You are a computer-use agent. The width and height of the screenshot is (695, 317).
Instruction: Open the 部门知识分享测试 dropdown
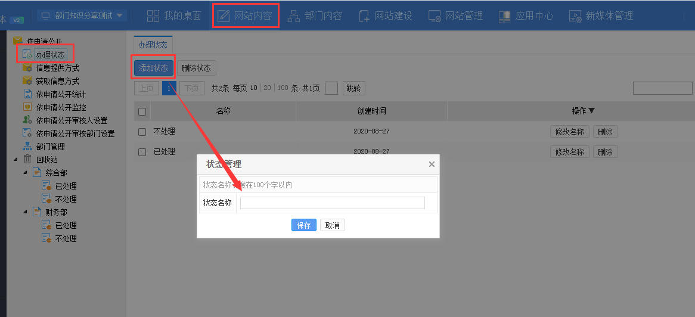pyautogui.click(x=82, y=15)
